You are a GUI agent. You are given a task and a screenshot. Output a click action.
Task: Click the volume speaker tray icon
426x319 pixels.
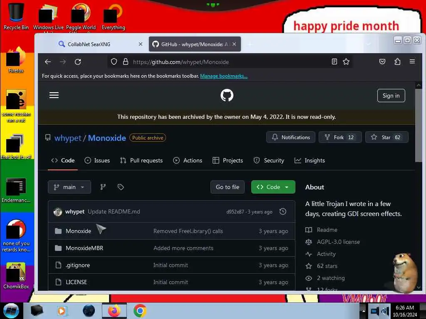click(x=385, y=311)
